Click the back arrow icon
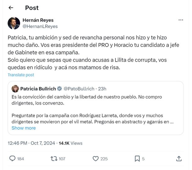 (11, 8)
